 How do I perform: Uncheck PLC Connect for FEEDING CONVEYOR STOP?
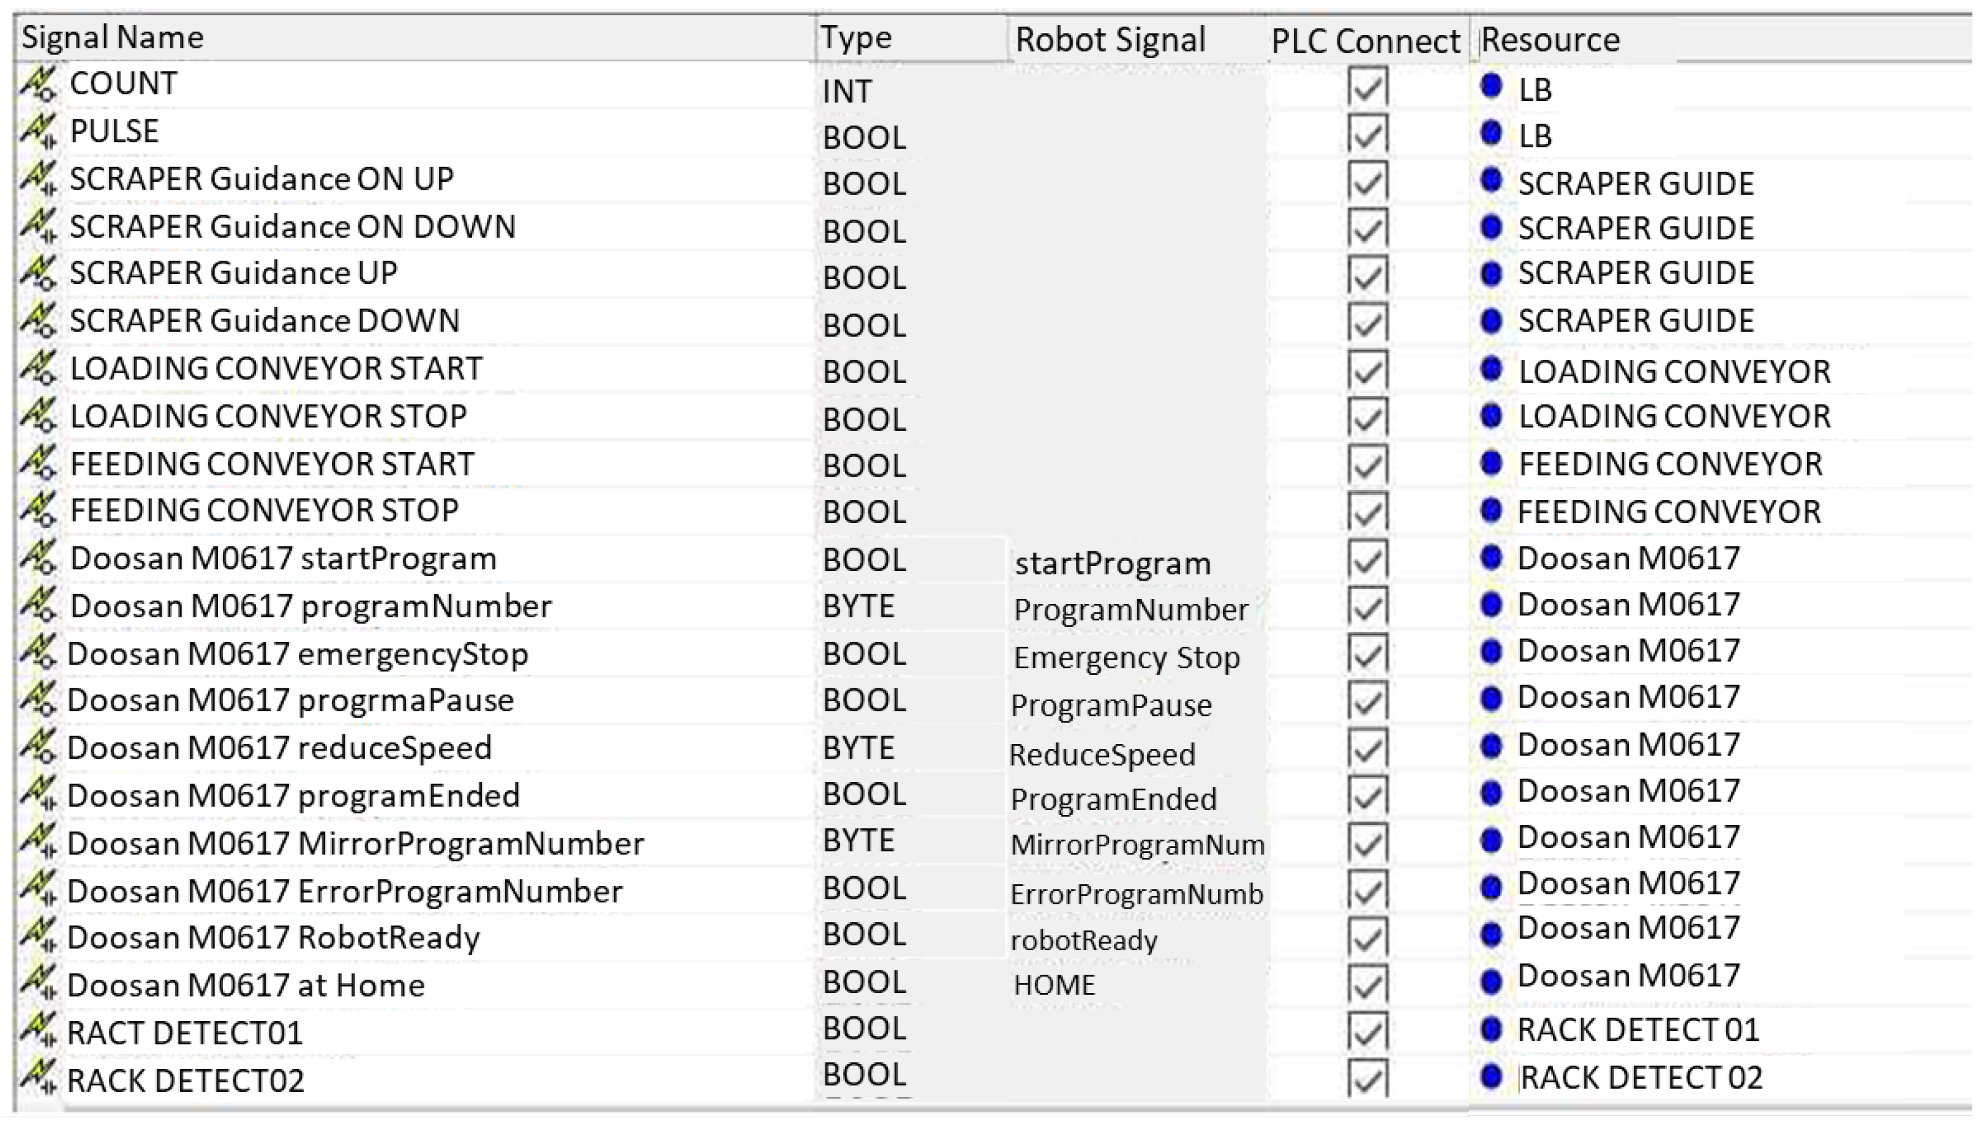point(1367,511)
